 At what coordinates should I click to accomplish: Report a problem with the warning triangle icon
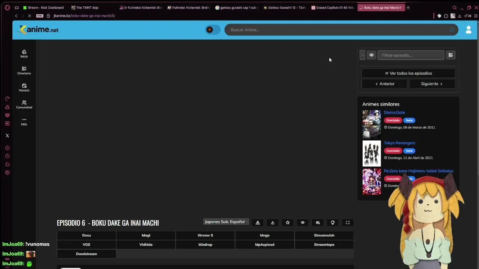coord(258,223)
